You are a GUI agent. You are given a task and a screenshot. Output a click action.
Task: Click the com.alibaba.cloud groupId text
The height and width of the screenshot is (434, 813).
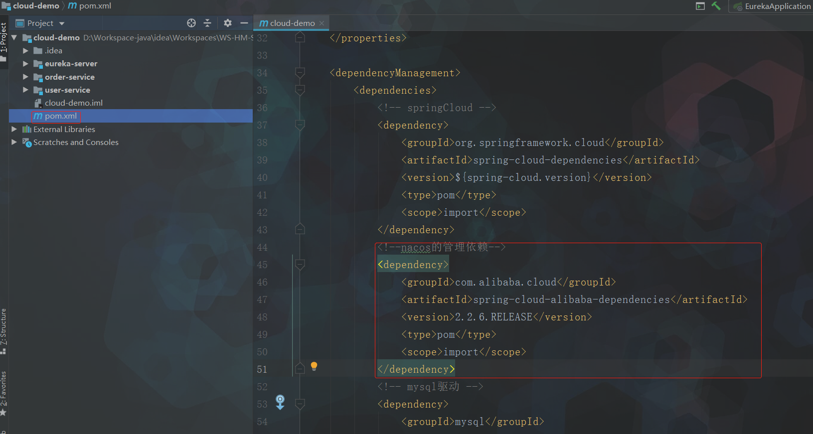tap(505, 282)
